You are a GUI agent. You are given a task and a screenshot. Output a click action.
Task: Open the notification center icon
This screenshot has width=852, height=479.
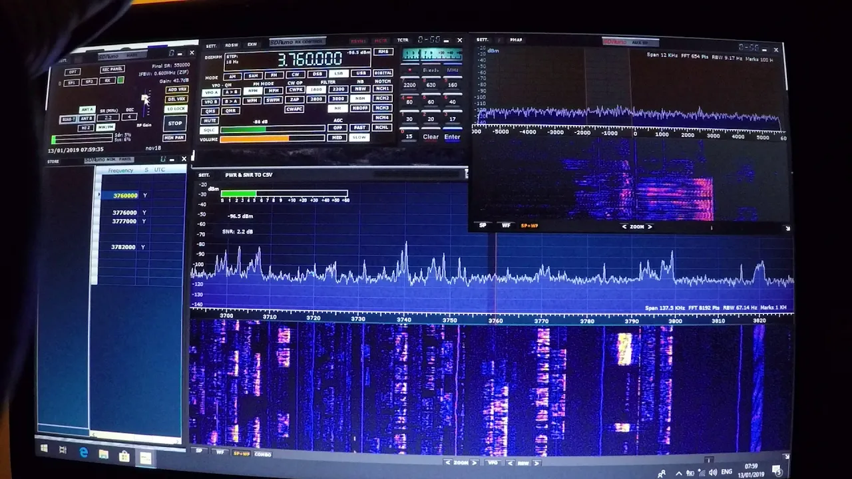pos(776,470)
